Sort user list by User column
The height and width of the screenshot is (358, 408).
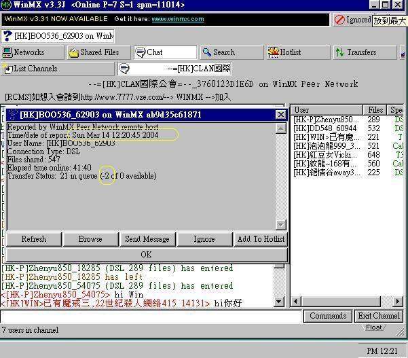327,110
